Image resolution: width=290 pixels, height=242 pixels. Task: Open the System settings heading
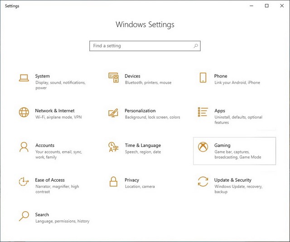tap(42, 76)
